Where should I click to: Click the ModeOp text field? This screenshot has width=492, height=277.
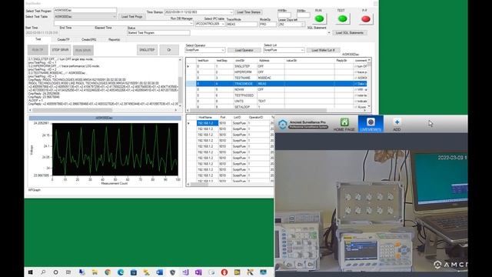(268, 24)
